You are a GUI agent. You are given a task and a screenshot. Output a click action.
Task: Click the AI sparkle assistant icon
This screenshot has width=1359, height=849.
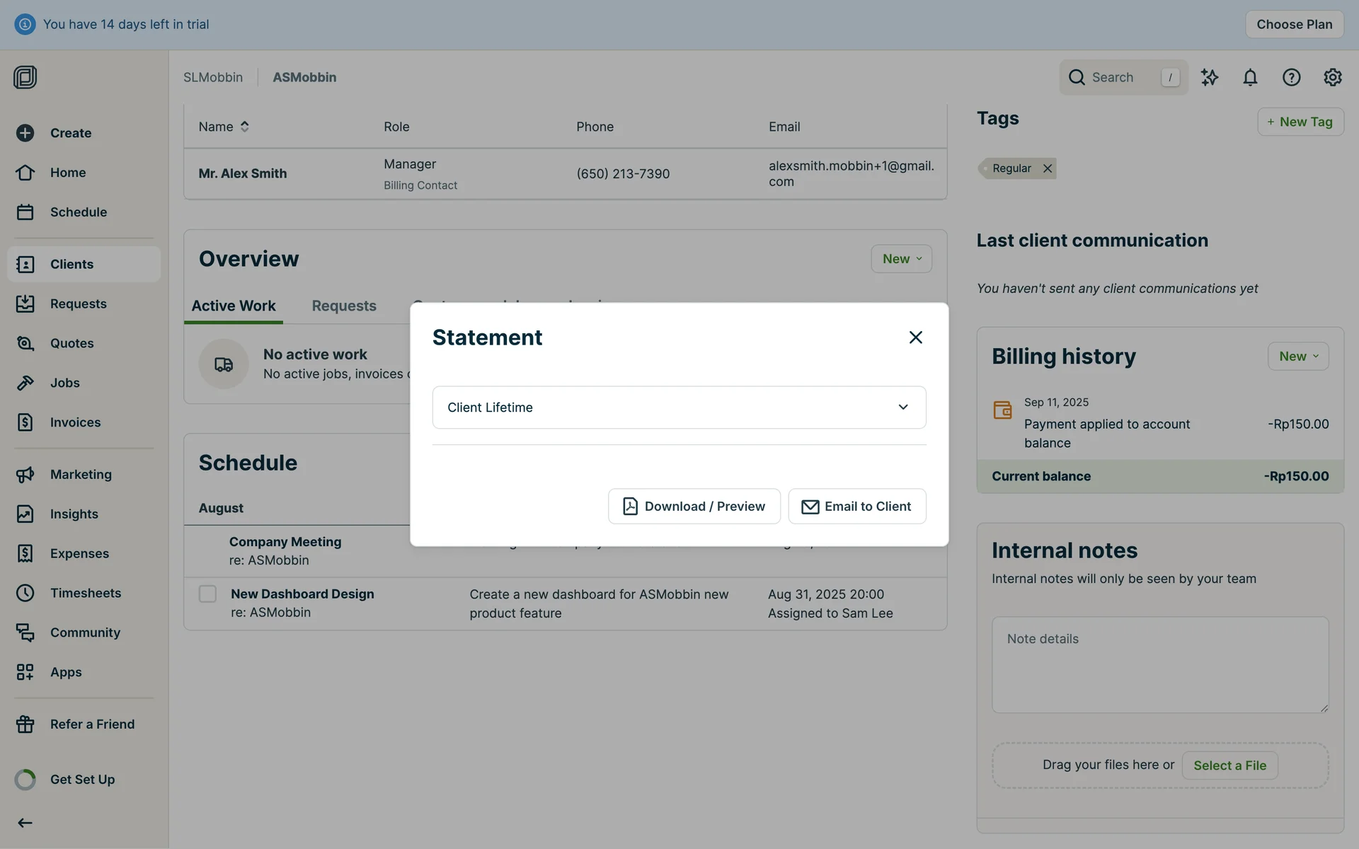click(x=1209, y=77)
